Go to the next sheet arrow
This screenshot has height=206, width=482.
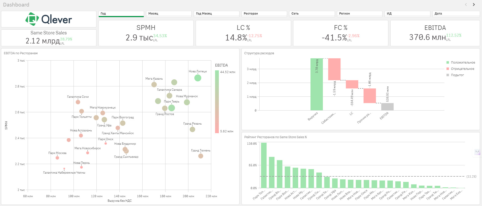click(474, 5)
